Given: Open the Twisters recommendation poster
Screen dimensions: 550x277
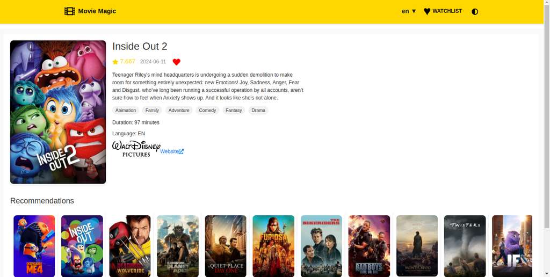Looking at the screenshot, I should tap(465, 246).
